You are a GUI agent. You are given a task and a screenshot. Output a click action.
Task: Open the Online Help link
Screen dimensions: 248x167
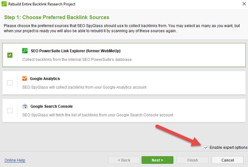[x=15, y=160]
